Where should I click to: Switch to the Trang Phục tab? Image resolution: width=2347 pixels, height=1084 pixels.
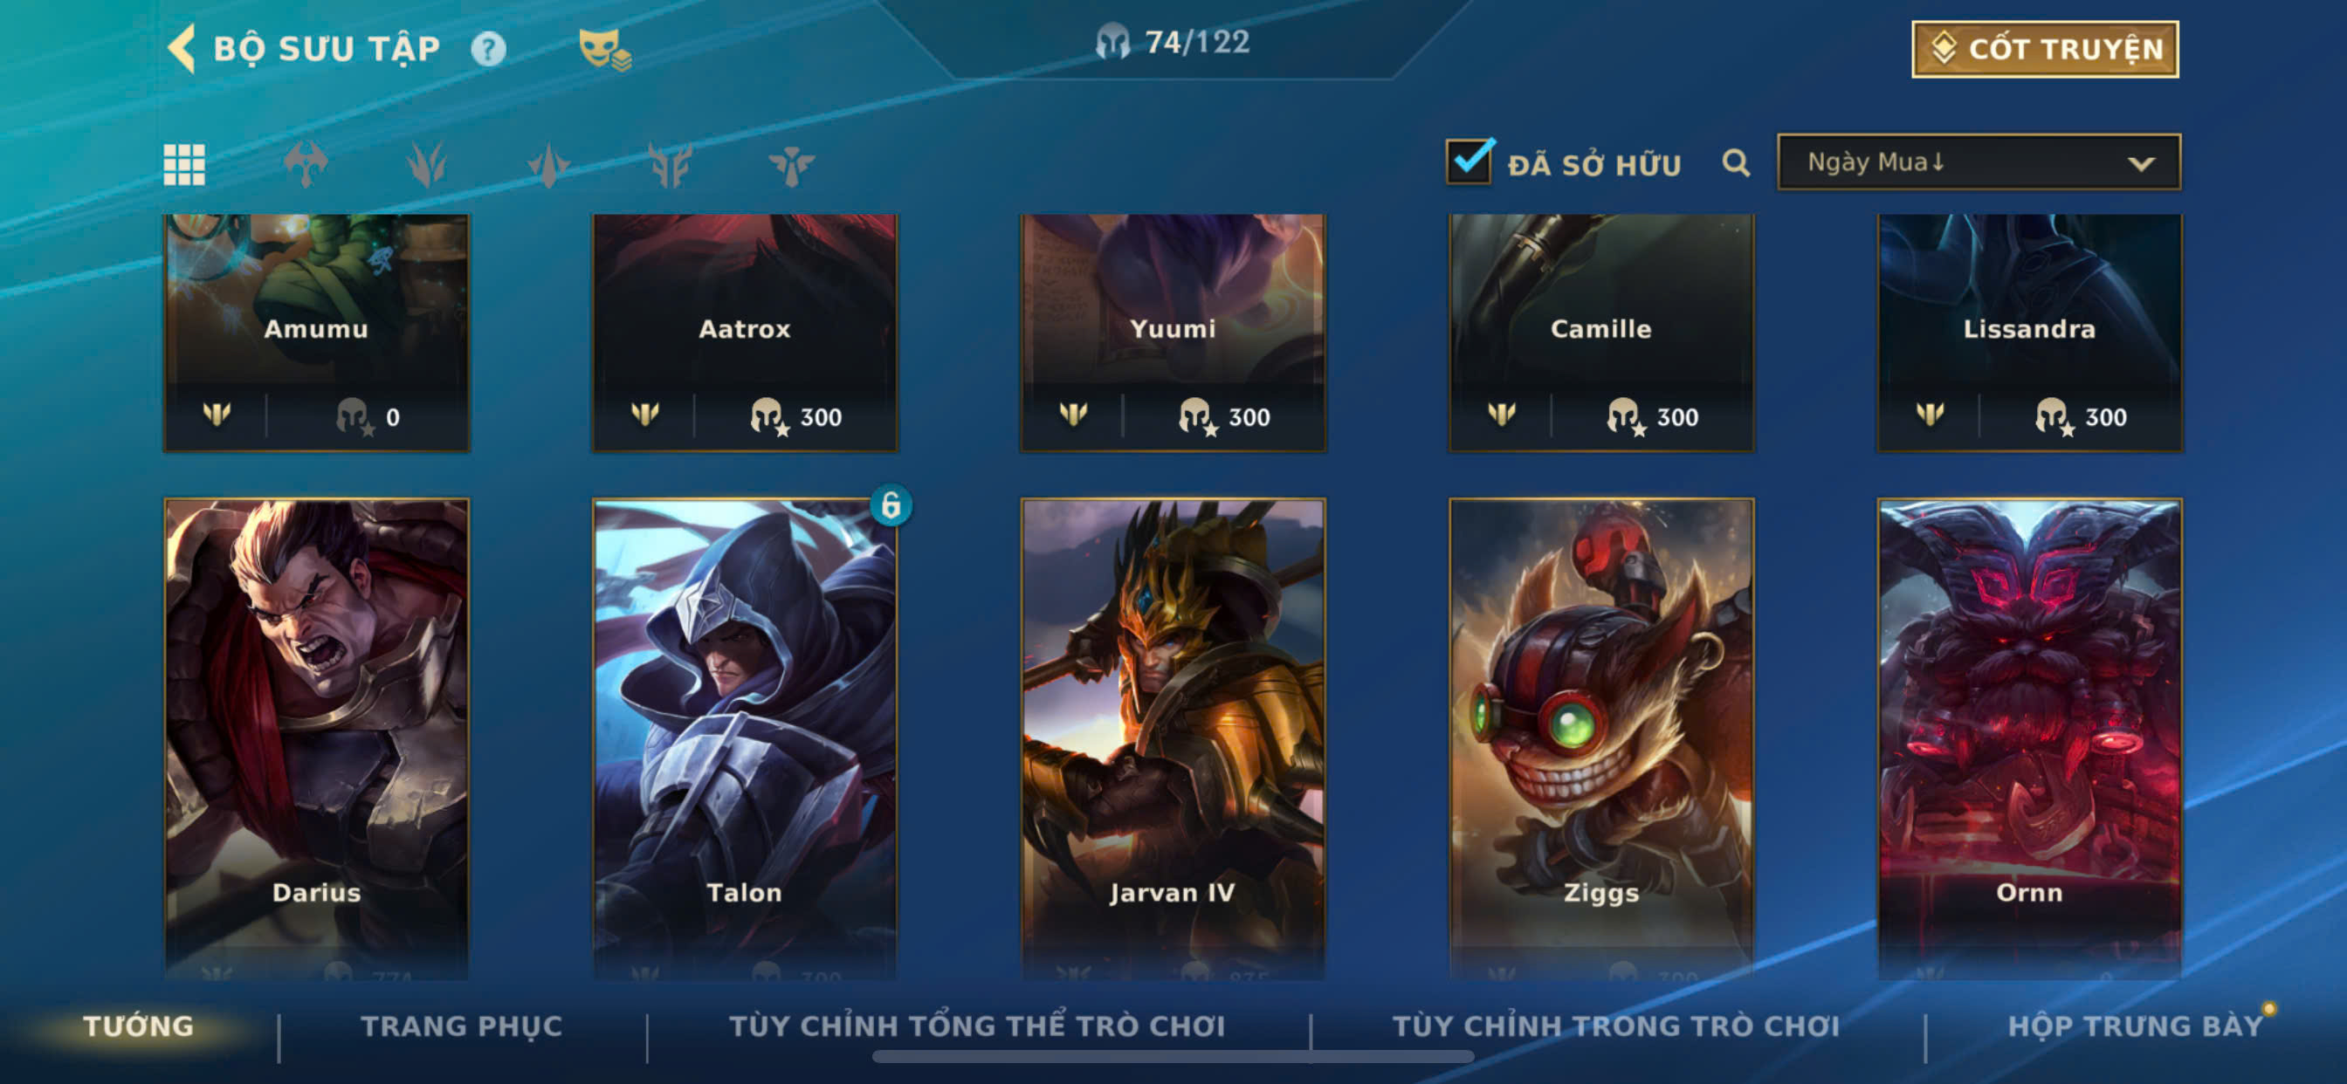pyautogui.click(x=462, y=1026)
